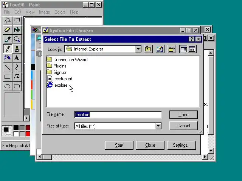Select the Plugins folder
Viewport: 242px width, 181px height.
pyautogui.click(x=56, y=66)
